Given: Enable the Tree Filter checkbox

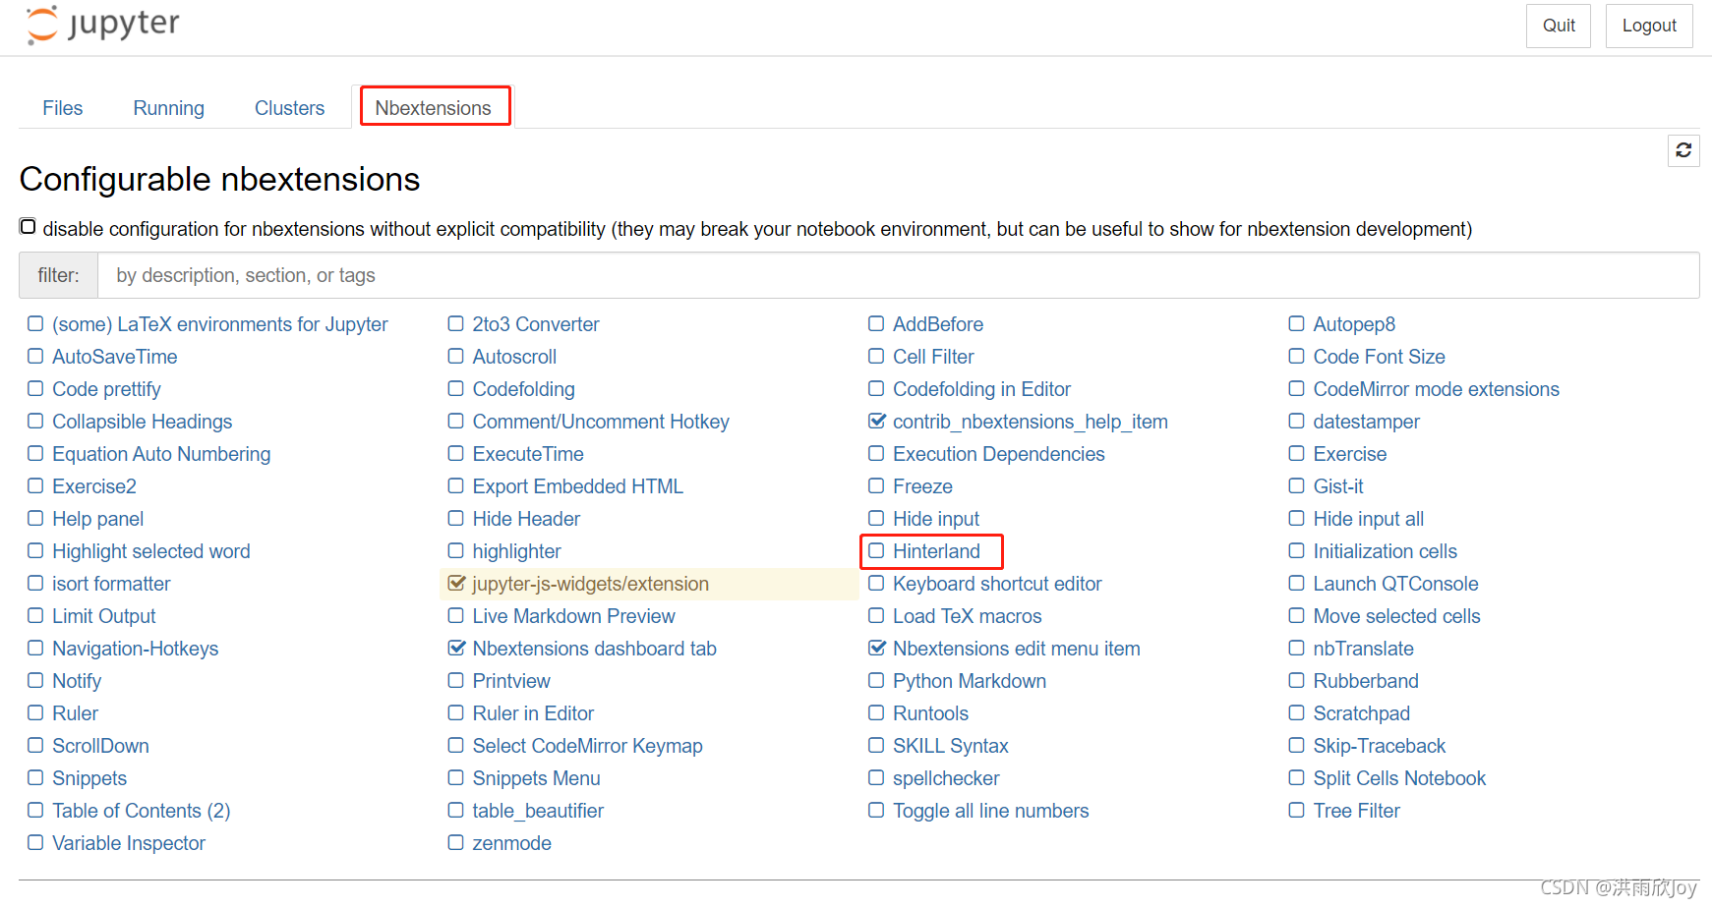Looking at the screenshot, I should coord(1297,810).
